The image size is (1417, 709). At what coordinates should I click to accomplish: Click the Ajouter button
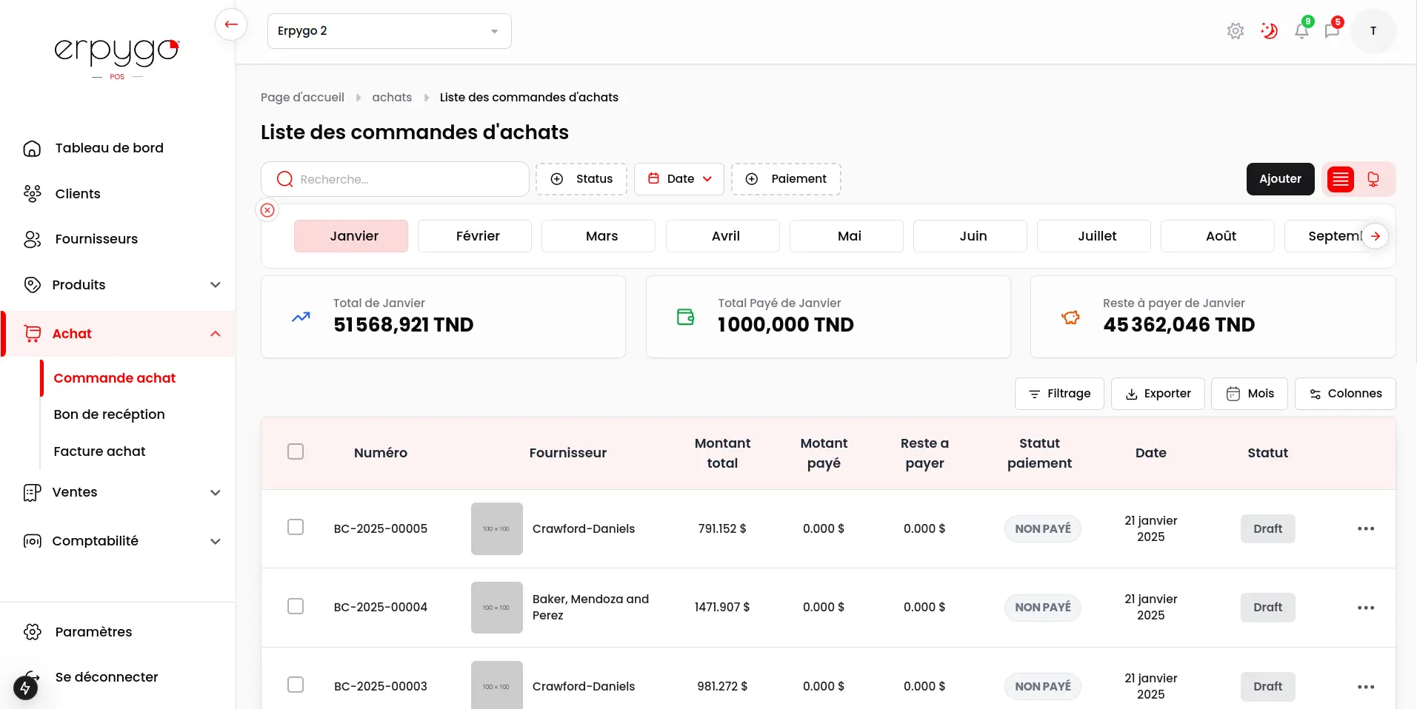(1280, 179)
